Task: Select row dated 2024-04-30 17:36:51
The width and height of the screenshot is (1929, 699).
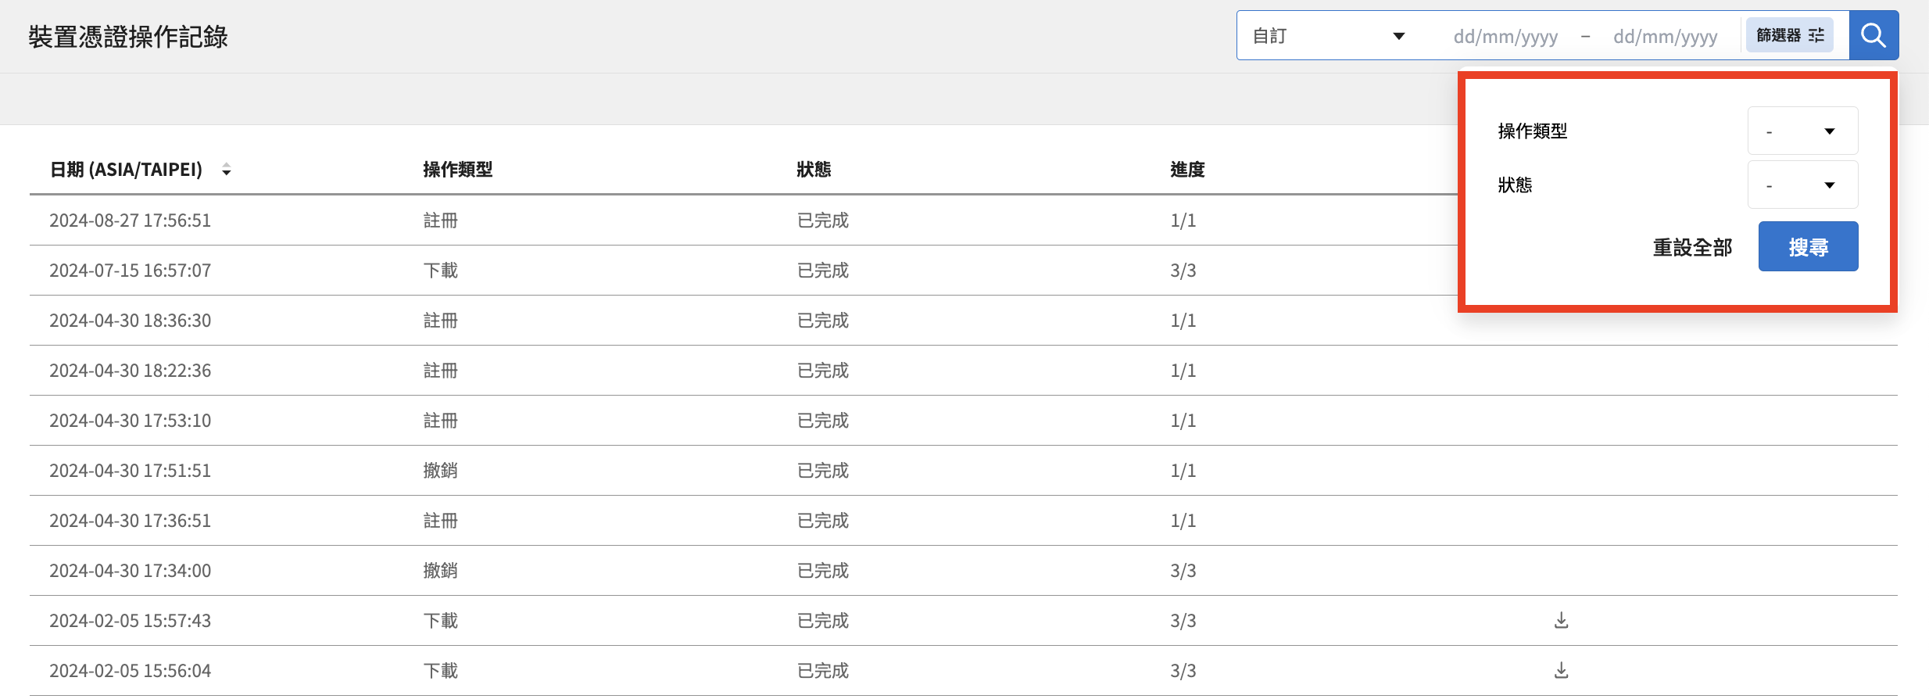Action: pyautogui.click(x=964, y=521)
